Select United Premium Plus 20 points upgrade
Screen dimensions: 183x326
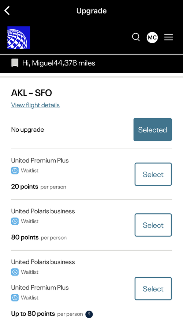click(153, 174)
